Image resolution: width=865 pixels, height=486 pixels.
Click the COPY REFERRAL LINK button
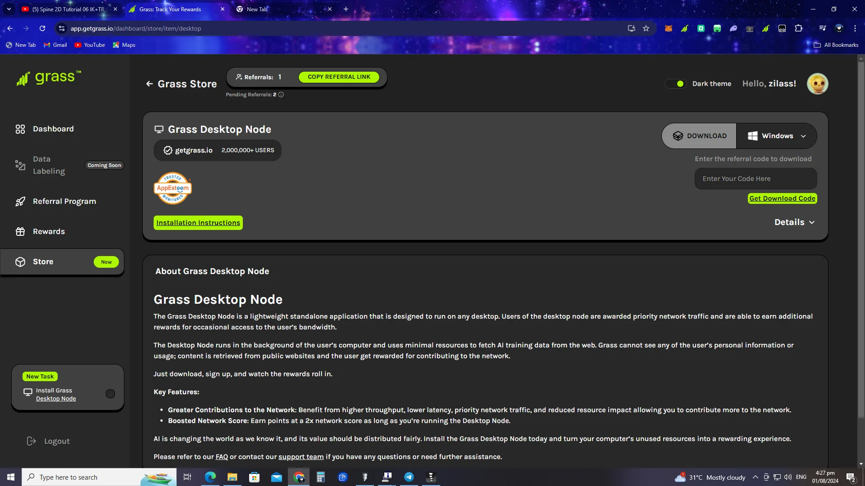coord(339,77)
